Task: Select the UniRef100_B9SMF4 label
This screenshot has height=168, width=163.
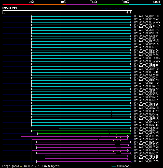Action: point(146,153)
